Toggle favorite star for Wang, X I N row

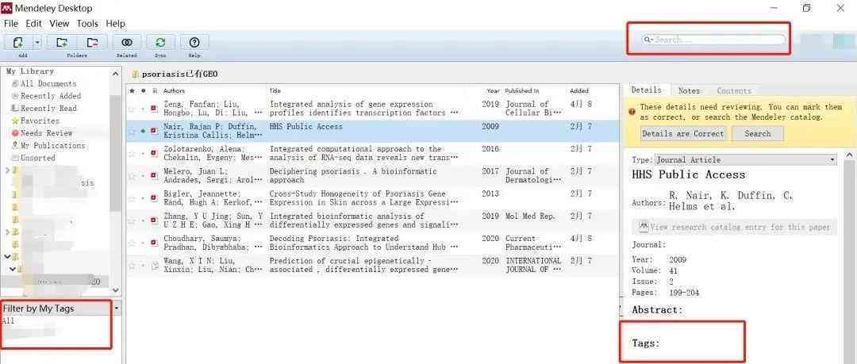(x=132, y=266)
